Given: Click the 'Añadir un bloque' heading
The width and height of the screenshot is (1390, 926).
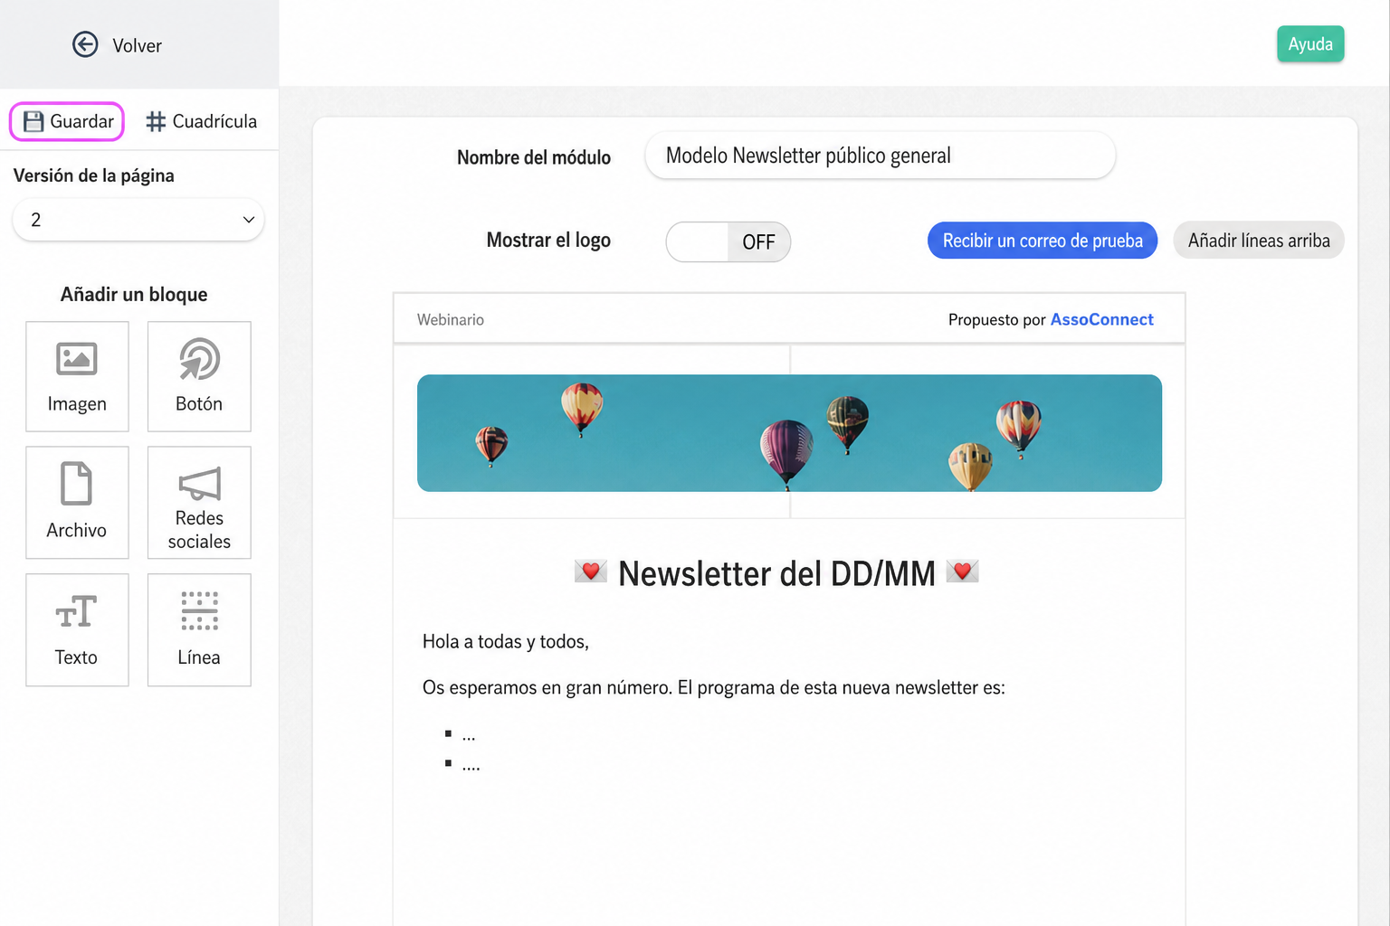Looking at the screenshot, I should pyautogui.click(x=134, y=294).
